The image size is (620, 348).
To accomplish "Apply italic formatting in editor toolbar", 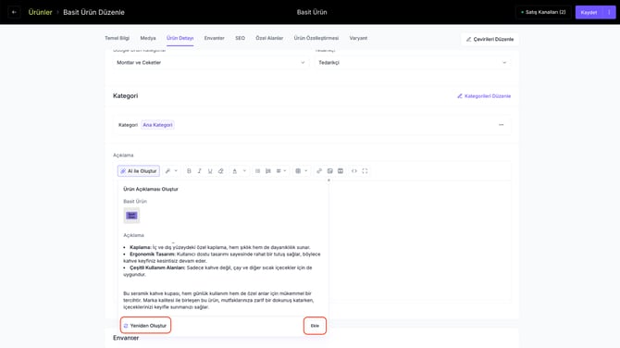I will coord(199,171).
